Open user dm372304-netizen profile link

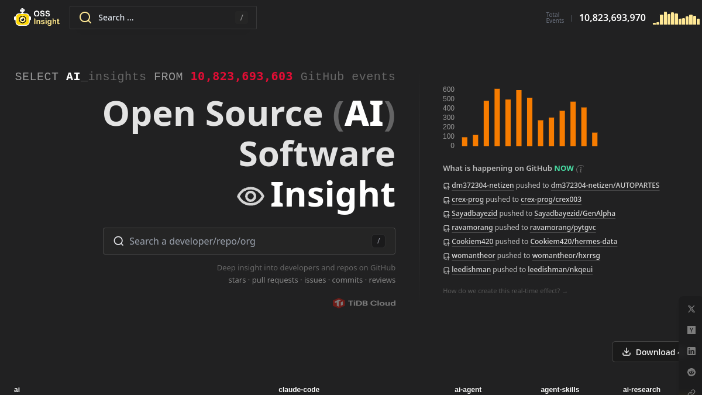tap(483, 186)
